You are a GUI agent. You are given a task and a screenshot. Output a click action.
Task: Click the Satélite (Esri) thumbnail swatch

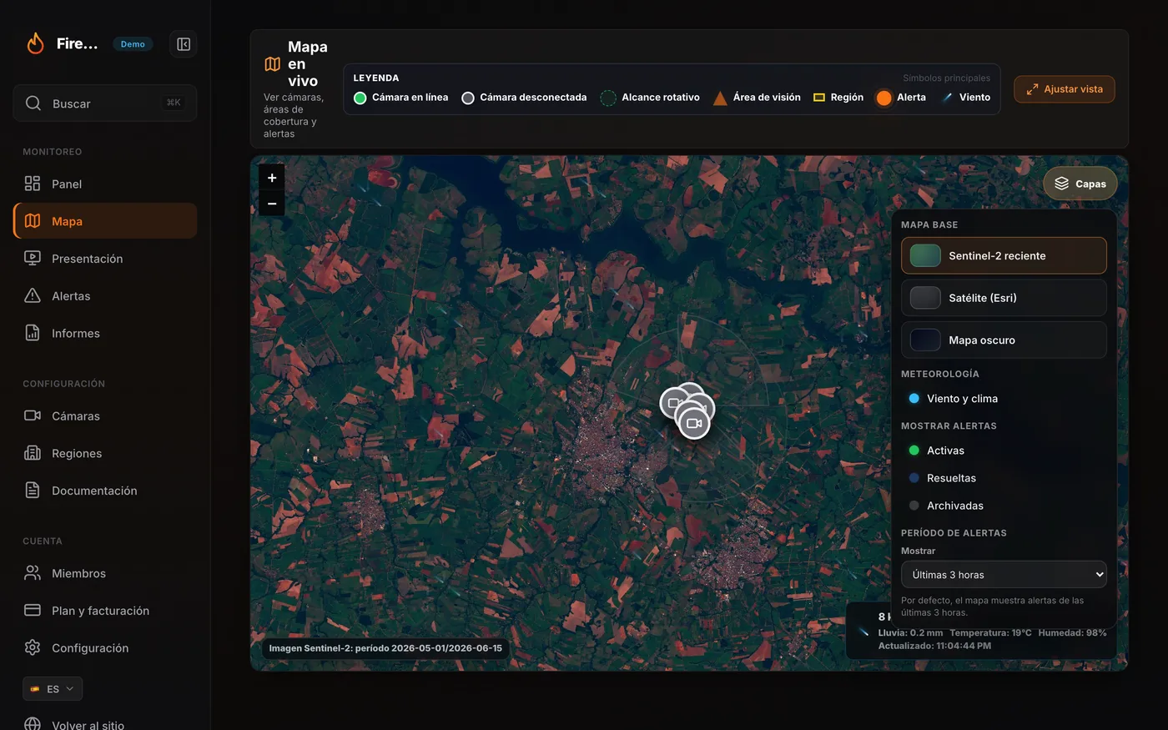pyautogui.click(x=925, y=298)
